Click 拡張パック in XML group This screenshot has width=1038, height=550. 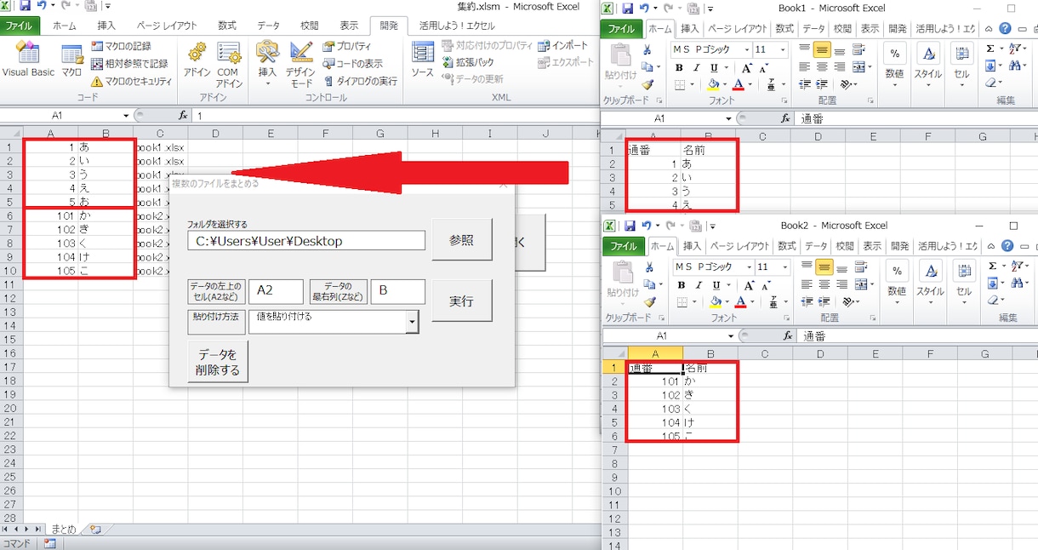(467, 62)
